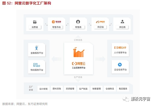
Task: Click the 金融服务平台 text
Action: click(37, 53)
